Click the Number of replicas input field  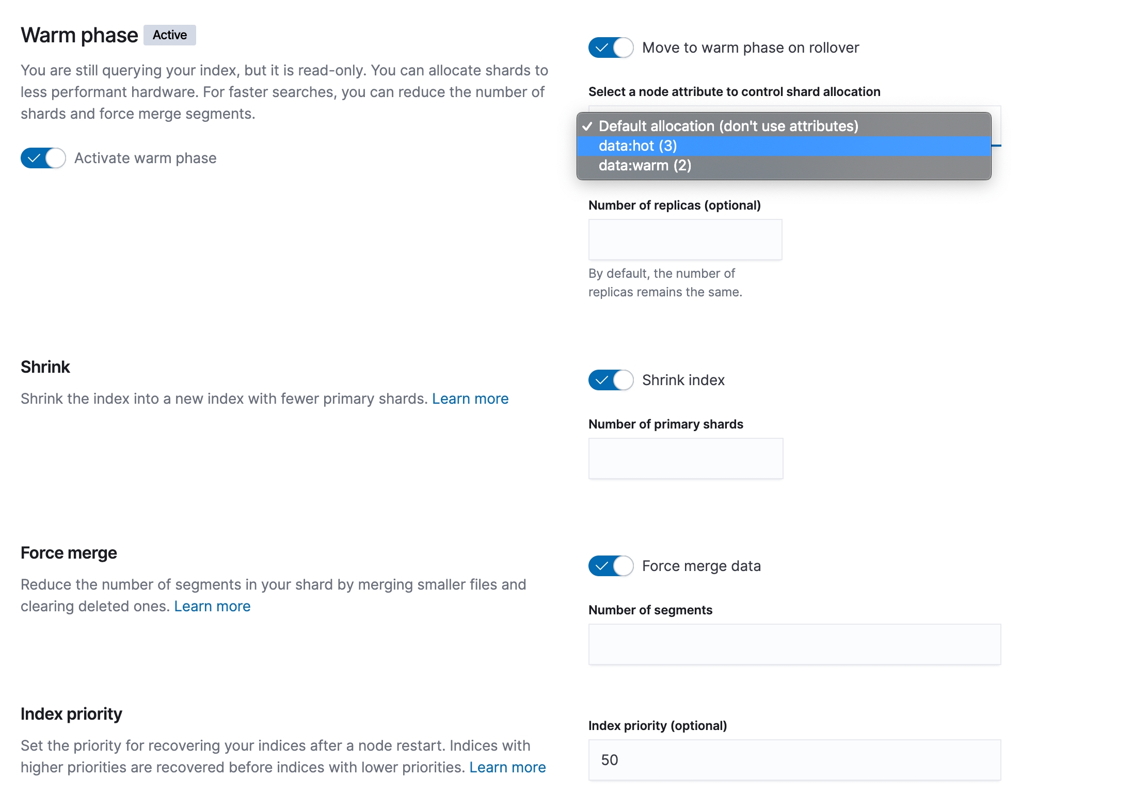tap(685, 240)
